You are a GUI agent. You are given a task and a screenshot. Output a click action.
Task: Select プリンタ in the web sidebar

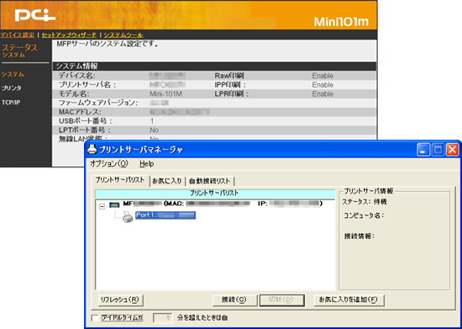pyautogui.click(x=12, y=88)
